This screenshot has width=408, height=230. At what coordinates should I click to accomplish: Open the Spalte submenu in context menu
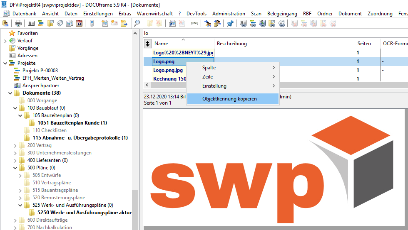tap(233, 68)
